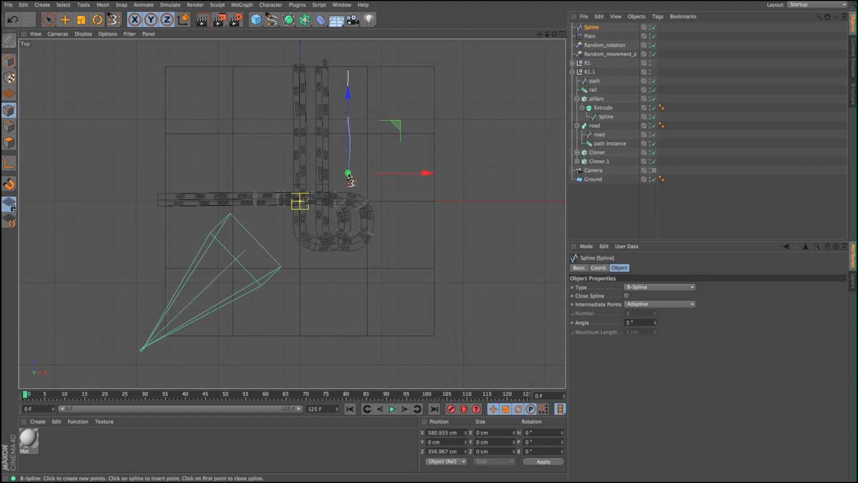
Task: Open the Cube primitive tool
Action: tap(256, 20)
